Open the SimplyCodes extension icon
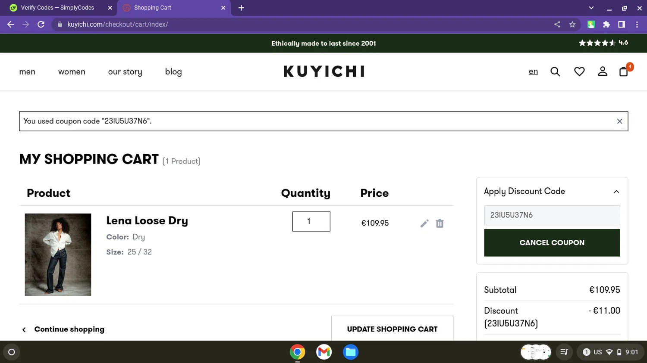647x363 pixels. pyautogui.click(x=591, y=25)
